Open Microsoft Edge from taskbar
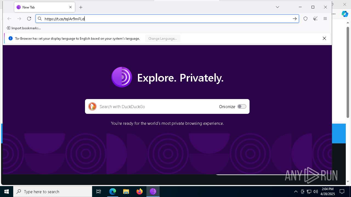The image size is (351, 197). coord(113,192)
